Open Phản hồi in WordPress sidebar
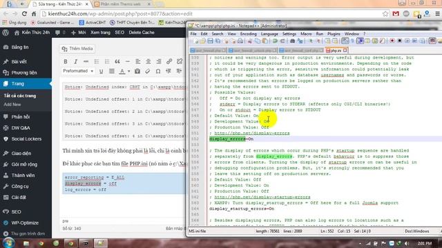 pyautogui.click(x=20, y=117)
